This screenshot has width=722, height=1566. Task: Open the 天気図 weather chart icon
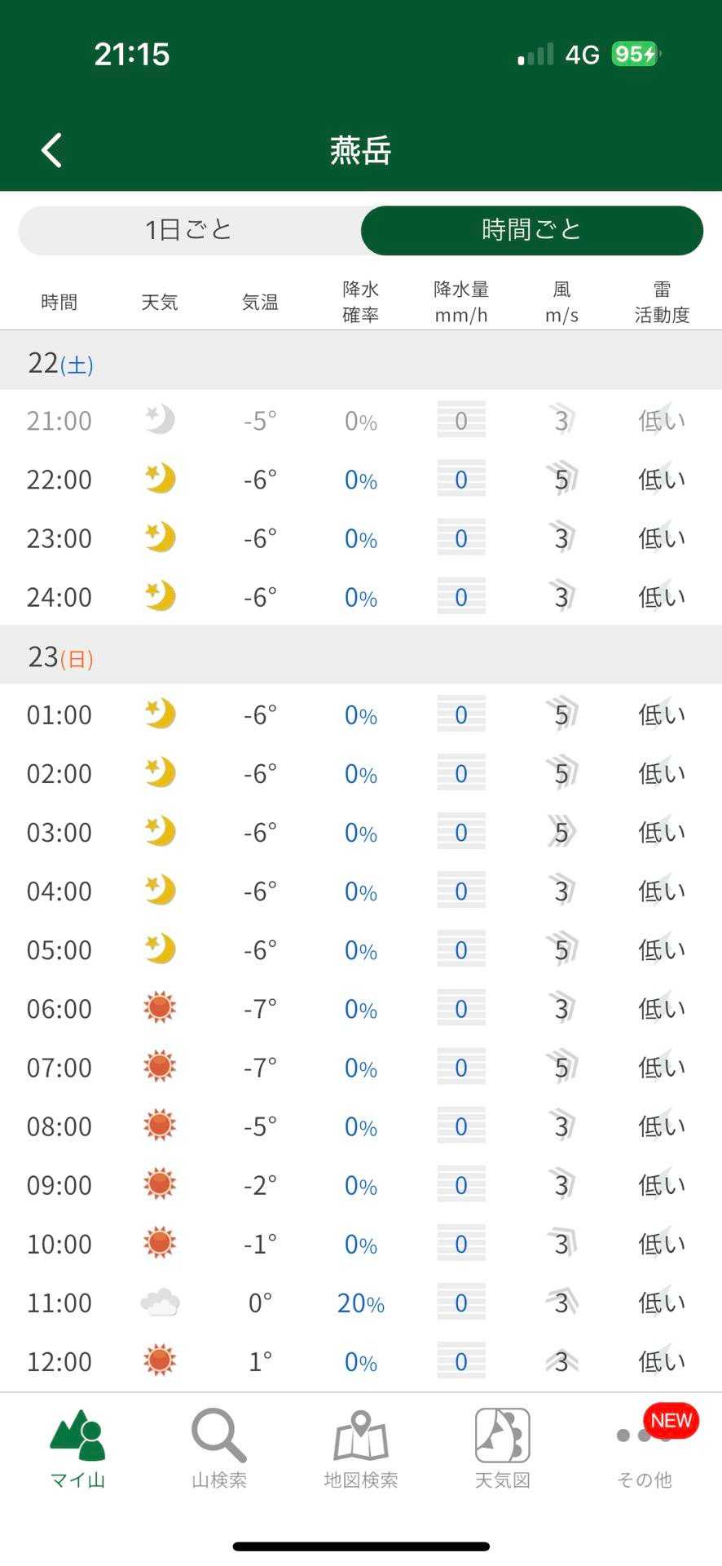pyautogui.click(x=503, y=1449)
